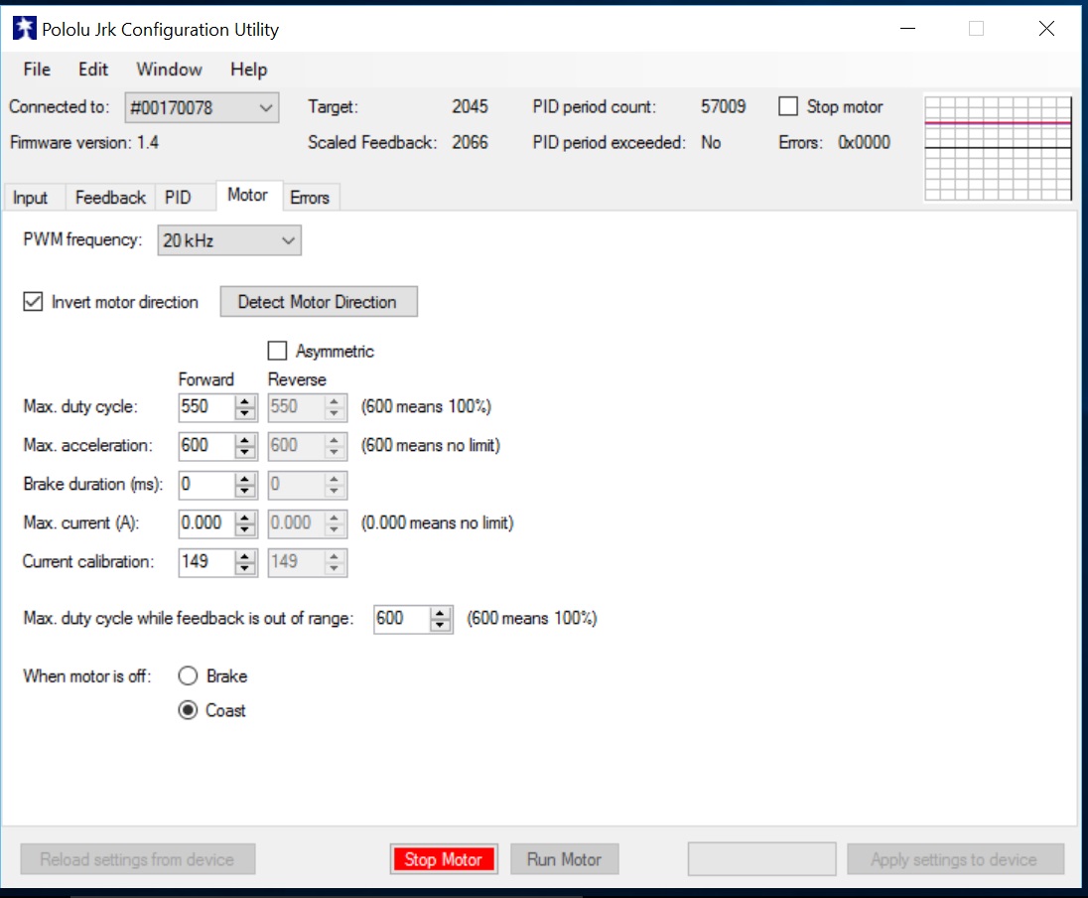Viewport: 1088px width, 898px height.
Task: Select the Brake radio option
Action: tap(188, 675)
